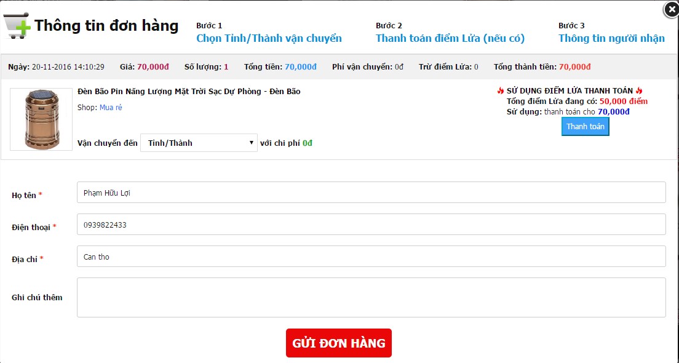Close the order information dialog
The width and height of the screenshot is (679, 363).
tap(672, 9)
